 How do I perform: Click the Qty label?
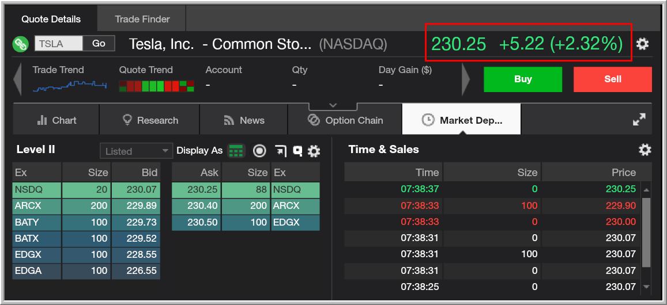299,71
